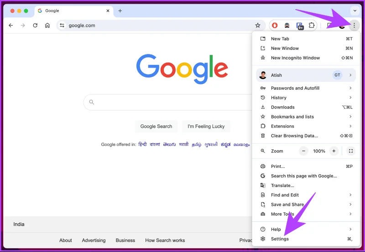Go to the home page icon

pyautogui.click(x=47, y=25)
